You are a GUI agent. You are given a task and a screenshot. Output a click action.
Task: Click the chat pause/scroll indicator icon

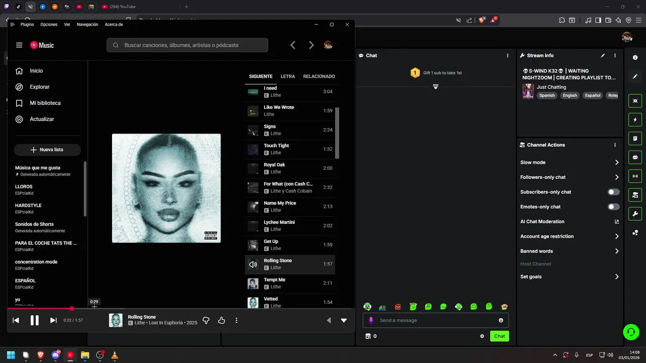coord(436,87)
